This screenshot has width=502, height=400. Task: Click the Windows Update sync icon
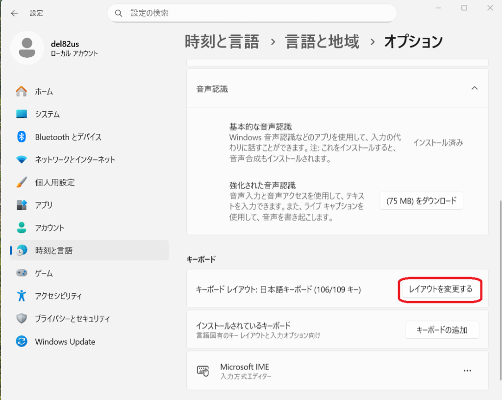point(22,342)
